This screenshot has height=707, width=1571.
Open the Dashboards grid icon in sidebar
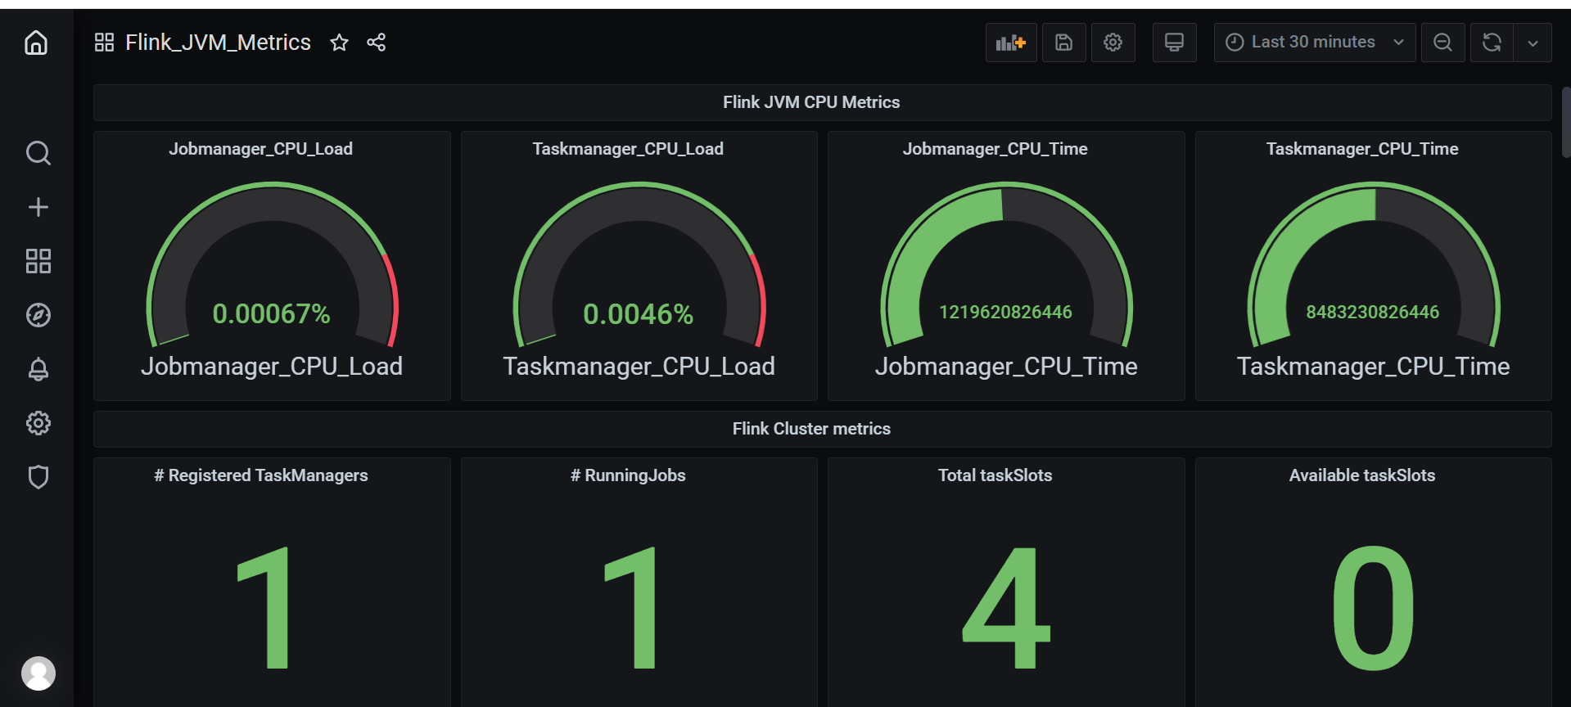coord(38,261)
